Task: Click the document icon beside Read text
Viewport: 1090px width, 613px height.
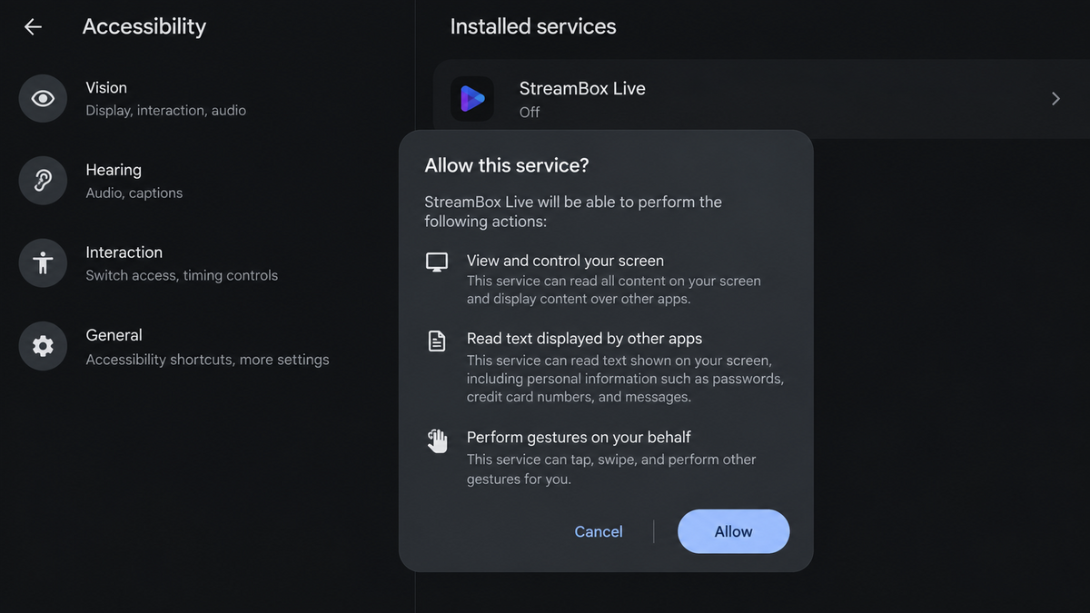Action: [x=437, y=341]
